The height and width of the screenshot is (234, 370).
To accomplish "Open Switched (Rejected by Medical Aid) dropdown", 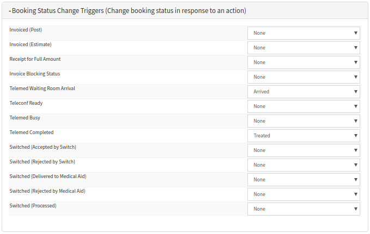I will pyautogui.click(x=304, y=194).
